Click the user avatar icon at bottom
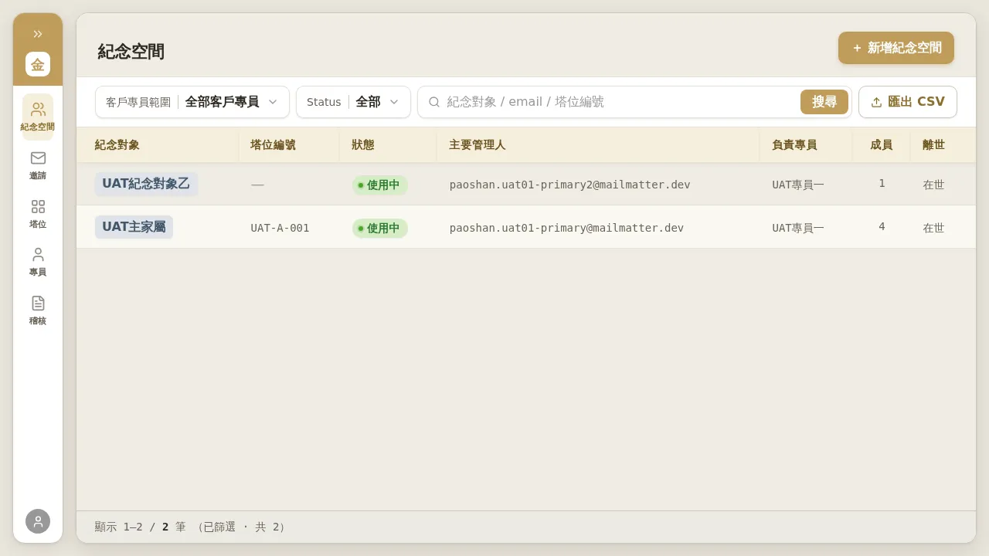 pos(38,521)
